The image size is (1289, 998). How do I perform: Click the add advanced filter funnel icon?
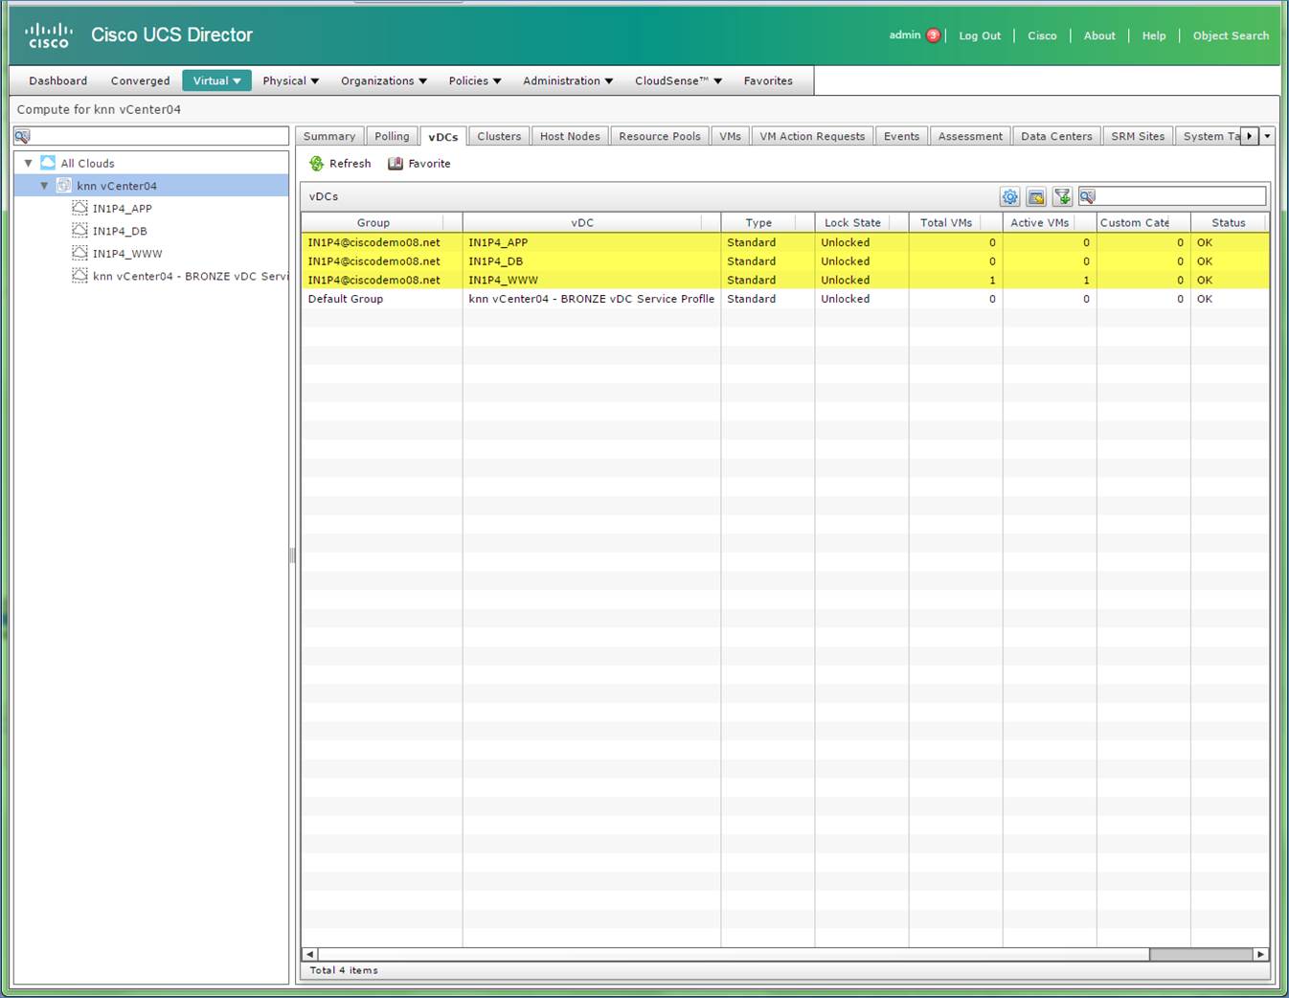point(1062,196)
